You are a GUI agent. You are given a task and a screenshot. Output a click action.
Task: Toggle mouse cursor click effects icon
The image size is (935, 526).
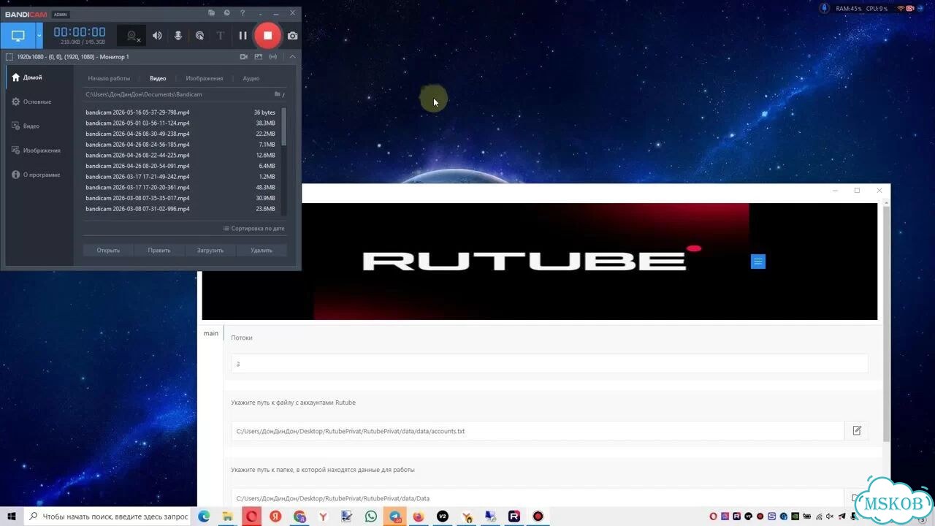coord(199,36)
